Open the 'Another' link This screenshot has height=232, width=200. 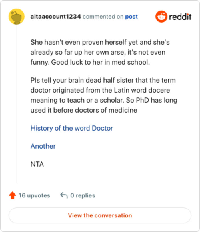click(x=43, y=146)
